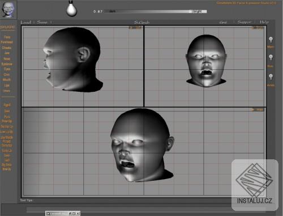Screen dimensions: 283x216
Task: Select the Chin shape category
Action: click(x=7, y=75)
